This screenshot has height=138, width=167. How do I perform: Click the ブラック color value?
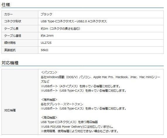pos(47,14)
